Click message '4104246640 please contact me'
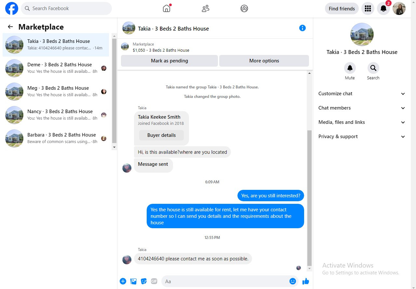This screenshot has height=289, width=416. pyautogui.click(x=193, y=259)
